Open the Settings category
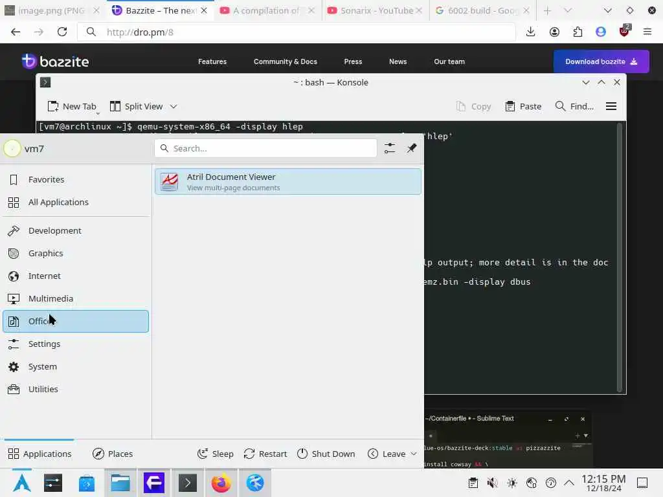This screenshot has height=497, width=663. point(76,344)
